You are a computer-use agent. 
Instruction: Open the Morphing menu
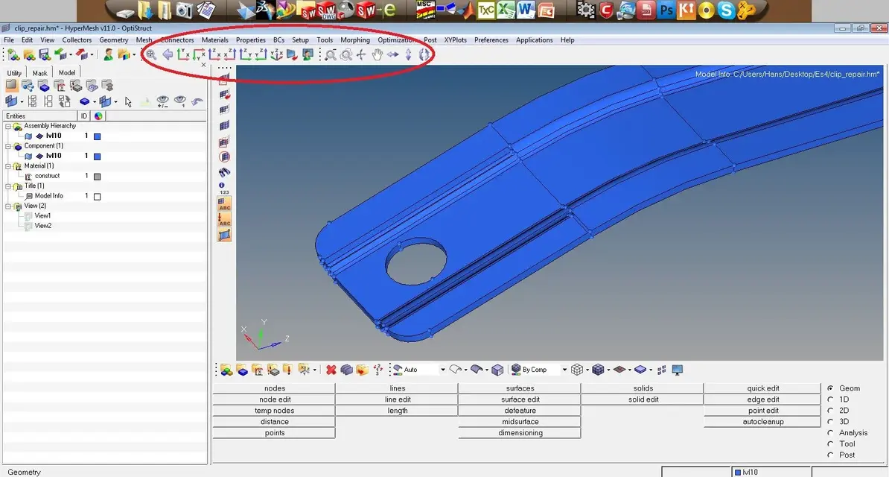click(x=355, y=40)
